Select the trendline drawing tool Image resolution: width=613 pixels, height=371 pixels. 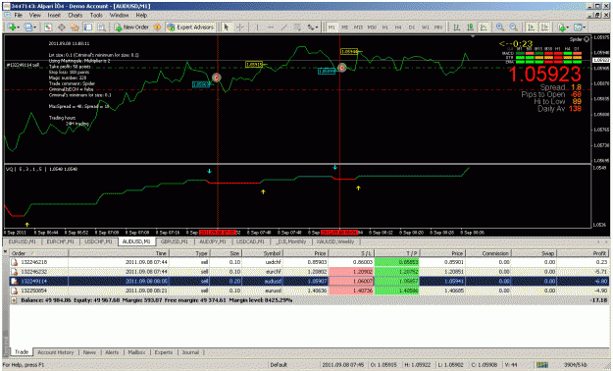pos(283,27)
